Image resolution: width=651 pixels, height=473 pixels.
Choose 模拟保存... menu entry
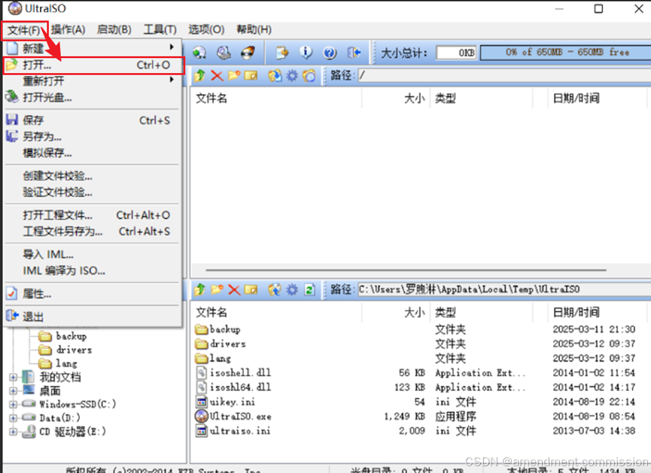(x=93, y=153)
